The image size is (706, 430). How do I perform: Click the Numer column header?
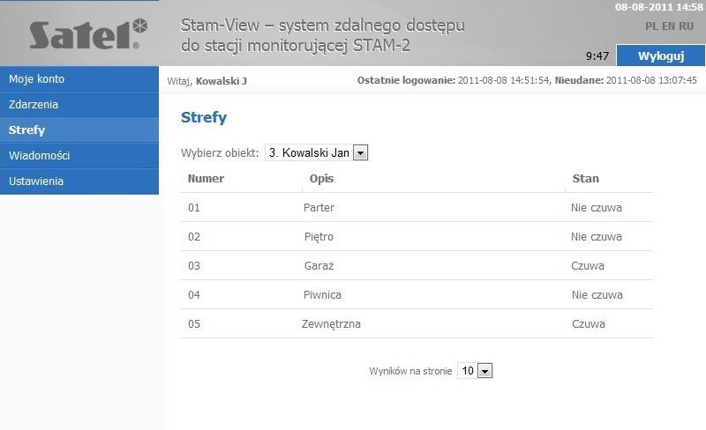206,179
